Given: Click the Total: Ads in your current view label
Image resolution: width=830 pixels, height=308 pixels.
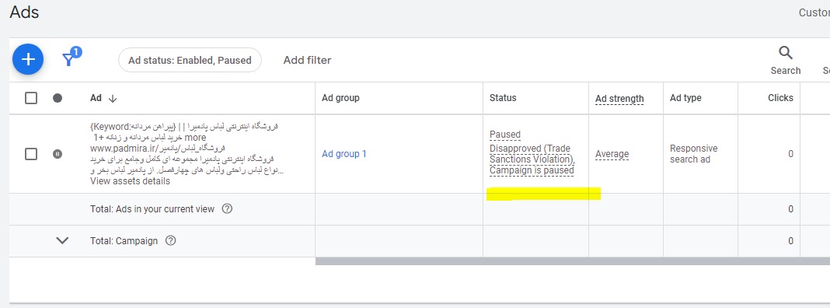Looking at the screenshot, I should click(152, 209).
